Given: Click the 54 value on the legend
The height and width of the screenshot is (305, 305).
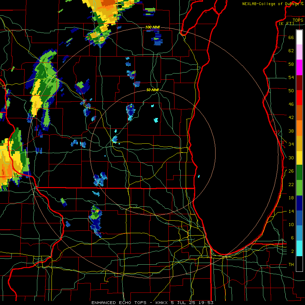Looking at the screenshot, I should pyautogui.click(x=291, y=77).
